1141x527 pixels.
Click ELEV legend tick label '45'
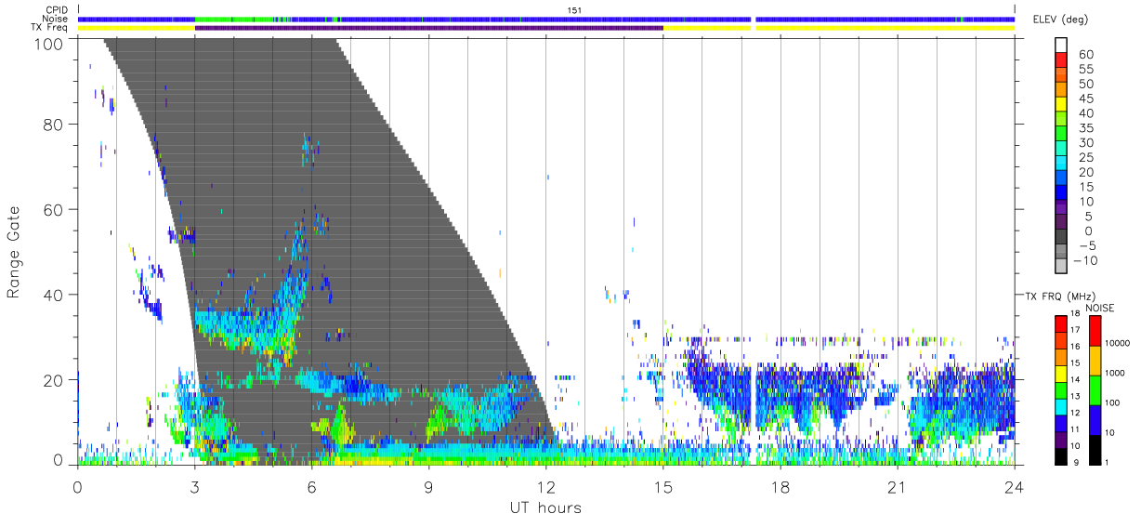[1086, 99]
